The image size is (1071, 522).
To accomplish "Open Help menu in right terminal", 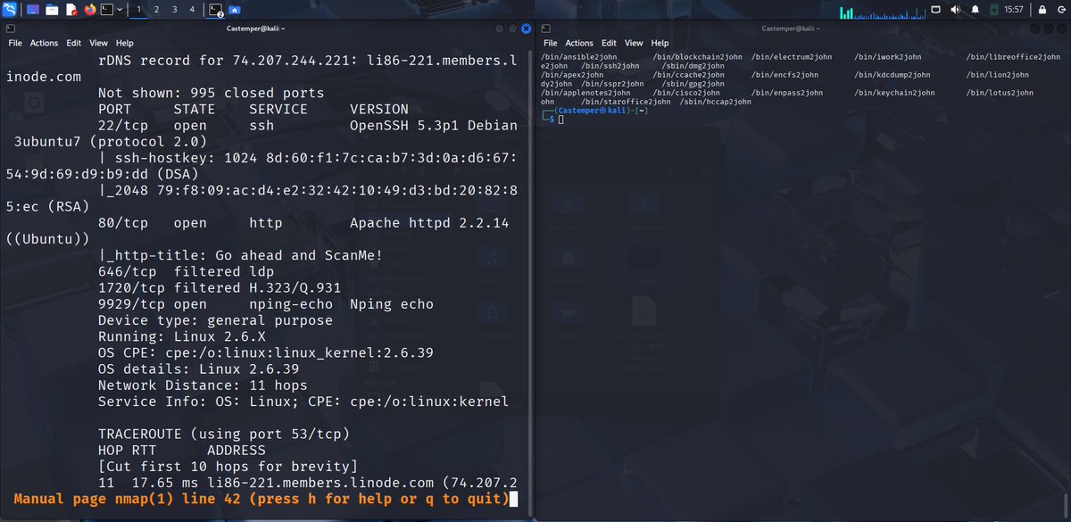I will [x=660, y=43].
